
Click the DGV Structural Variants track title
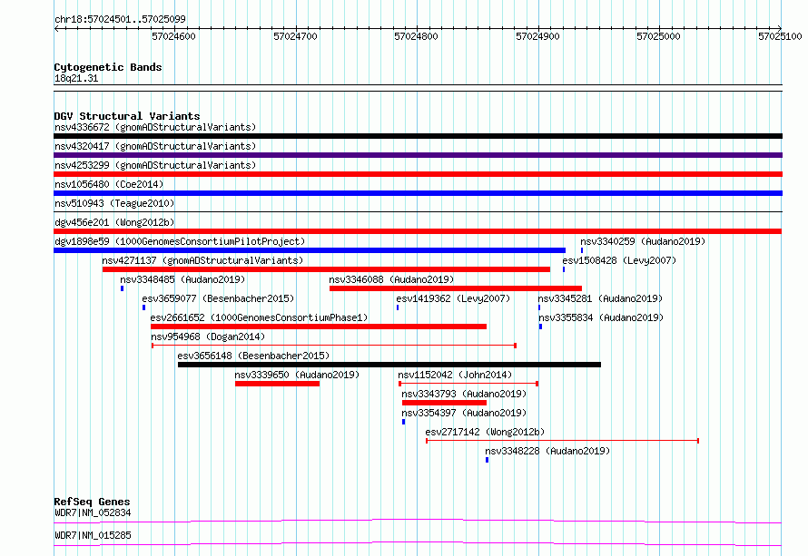tap(127, 116)
